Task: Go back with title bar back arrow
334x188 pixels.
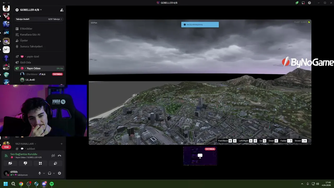Action: point(4,3)
